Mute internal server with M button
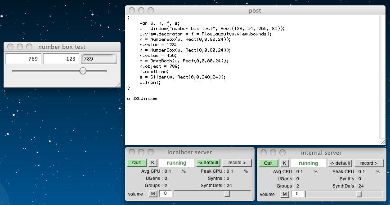The width and height of the screenshot is (390, 205). (285, 194)
